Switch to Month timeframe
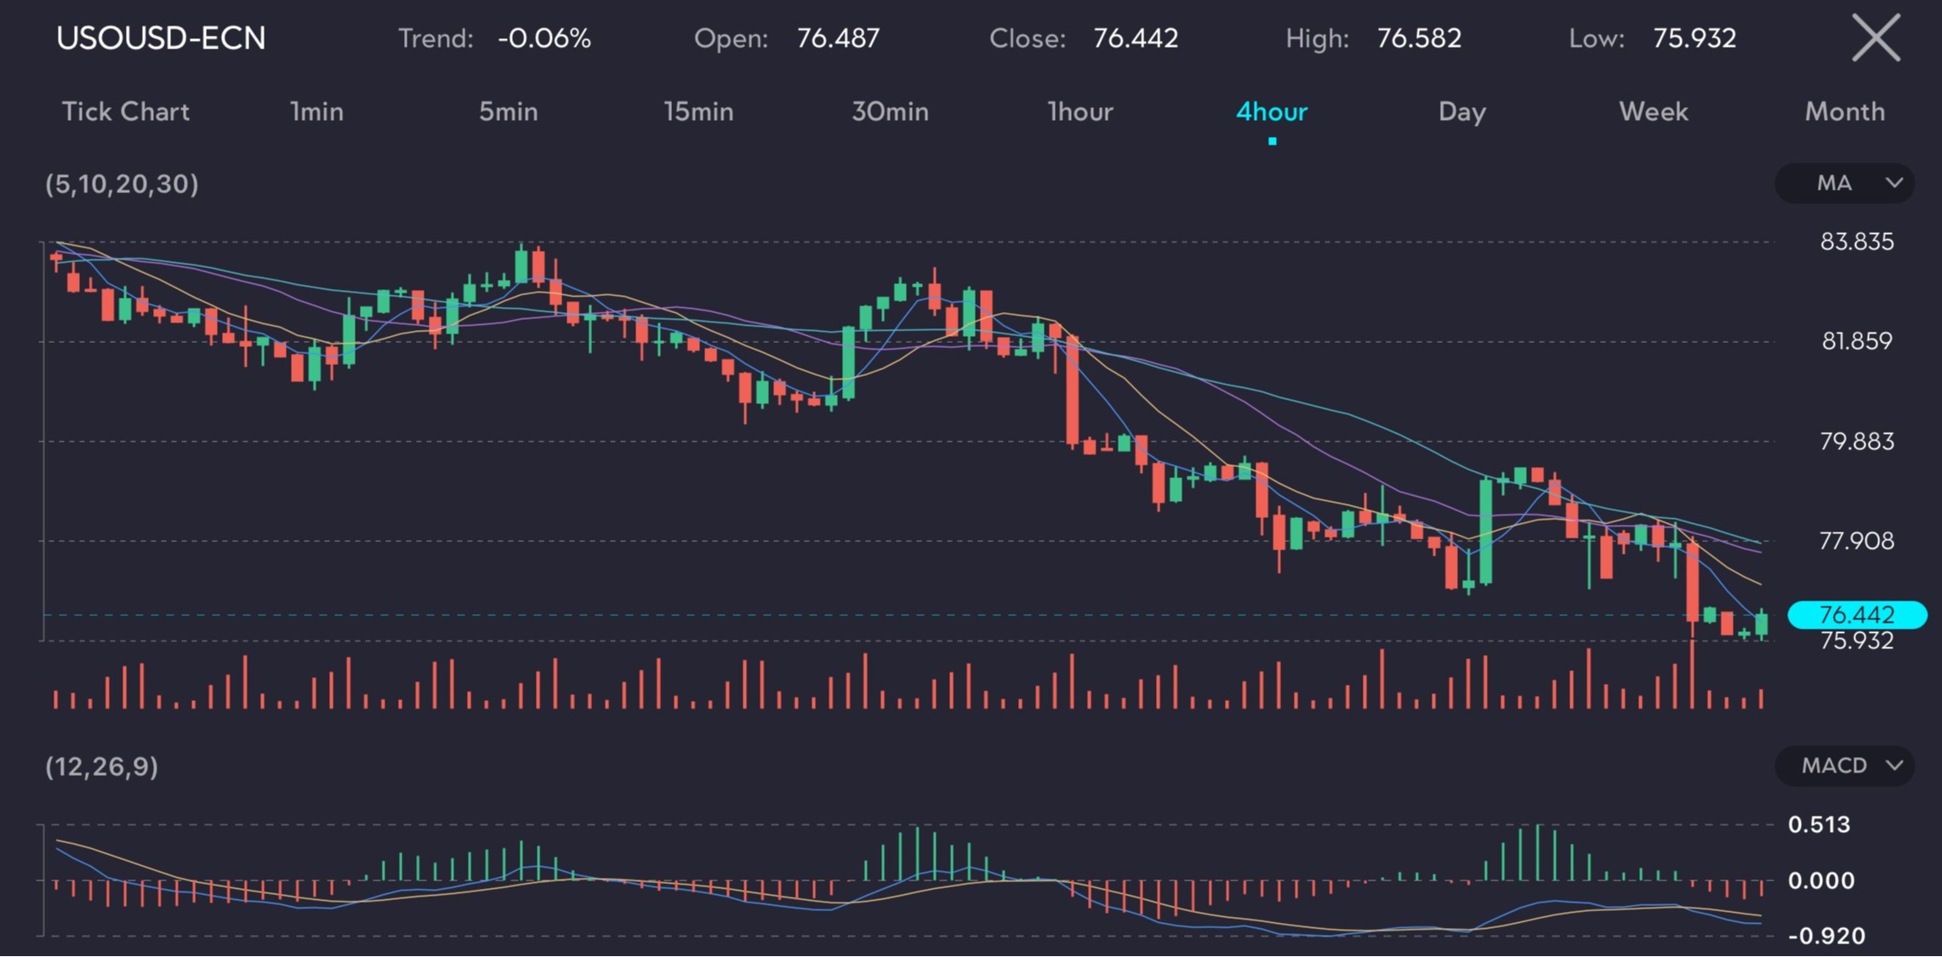Screen dimensions: 1942x957 click(1845, 111)
